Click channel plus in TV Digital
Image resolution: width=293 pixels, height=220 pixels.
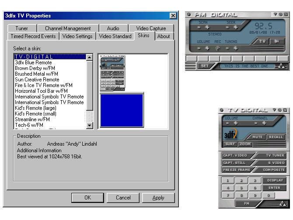(264, 123)
